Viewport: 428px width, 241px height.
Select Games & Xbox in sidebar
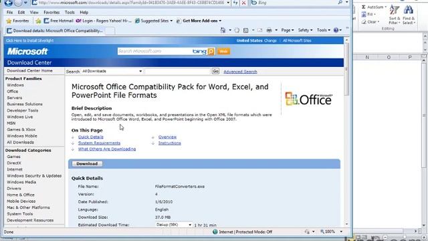click(21, 129)
